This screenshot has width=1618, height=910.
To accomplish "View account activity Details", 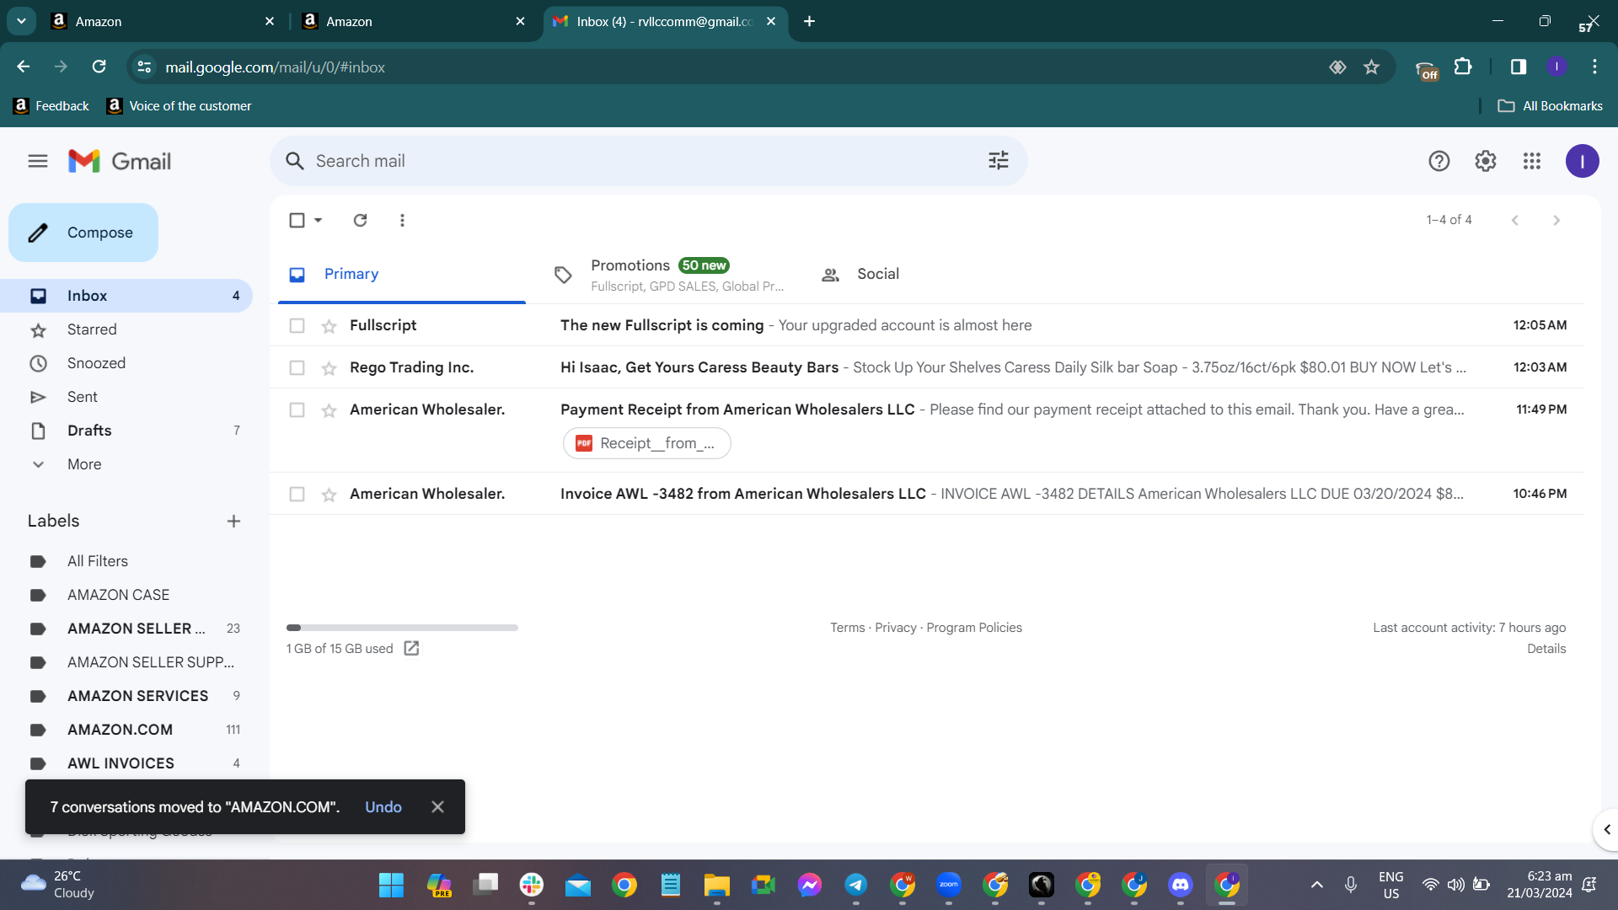I will pos(1546,649).
